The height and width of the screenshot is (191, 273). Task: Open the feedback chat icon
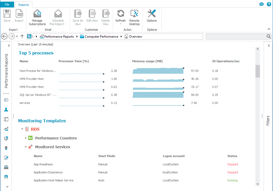(261, 4)
